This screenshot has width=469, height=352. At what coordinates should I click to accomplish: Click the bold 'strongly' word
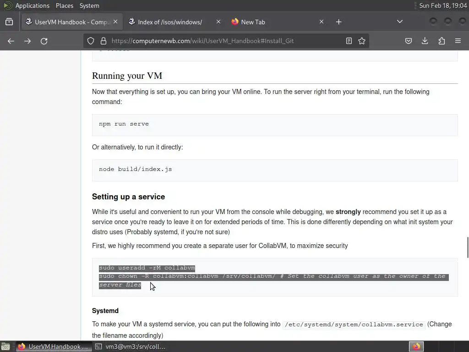[x=348, y=212]
